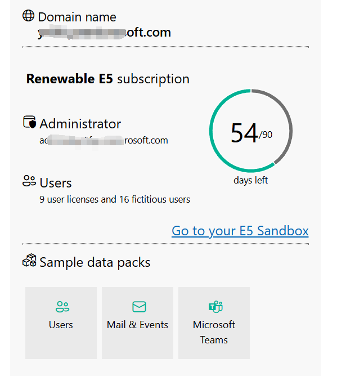
Task: Click '9 user licenses and 16 fictitious users'
Action: coord(115,199)
